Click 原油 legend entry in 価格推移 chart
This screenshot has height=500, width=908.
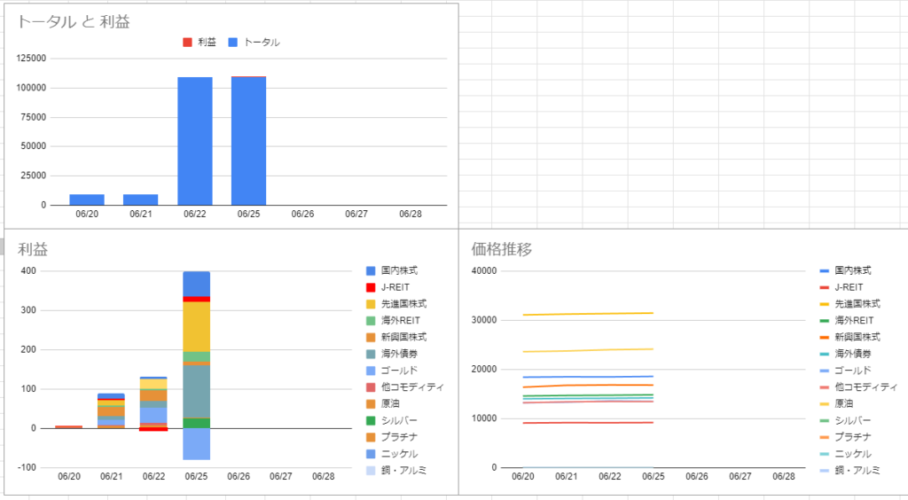[846, 403]
